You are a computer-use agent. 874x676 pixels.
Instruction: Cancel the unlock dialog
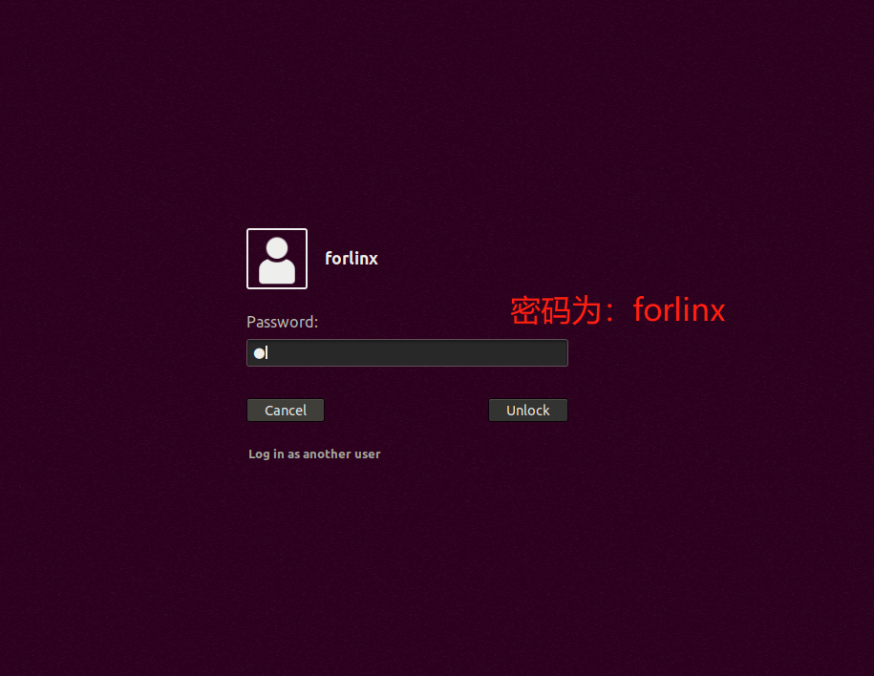click(286, 411)
